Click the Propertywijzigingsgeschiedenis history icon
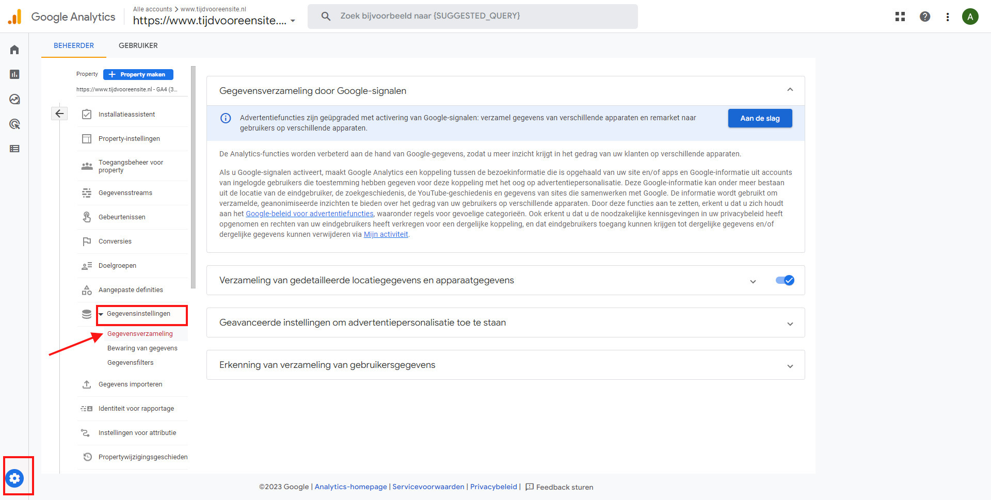Screen dimensions: 991x500 [x=87, y=457]
